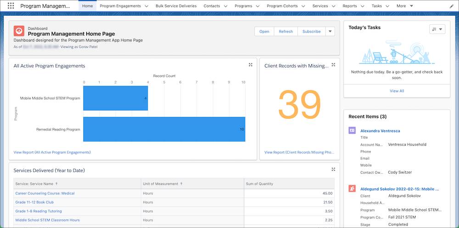The width and height of the screenshot is (459, 228).
Task: Open the dashboard actions dropdown arrow
Action: [x=330, y=31]
